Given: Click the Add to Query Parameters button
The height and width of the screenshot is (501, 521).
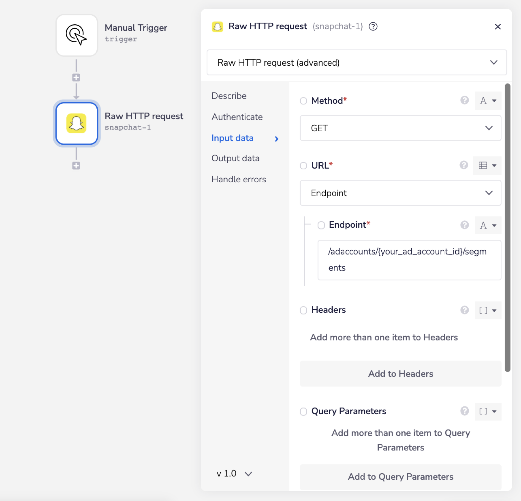Looking at the screenshot, I should point(400,477).
